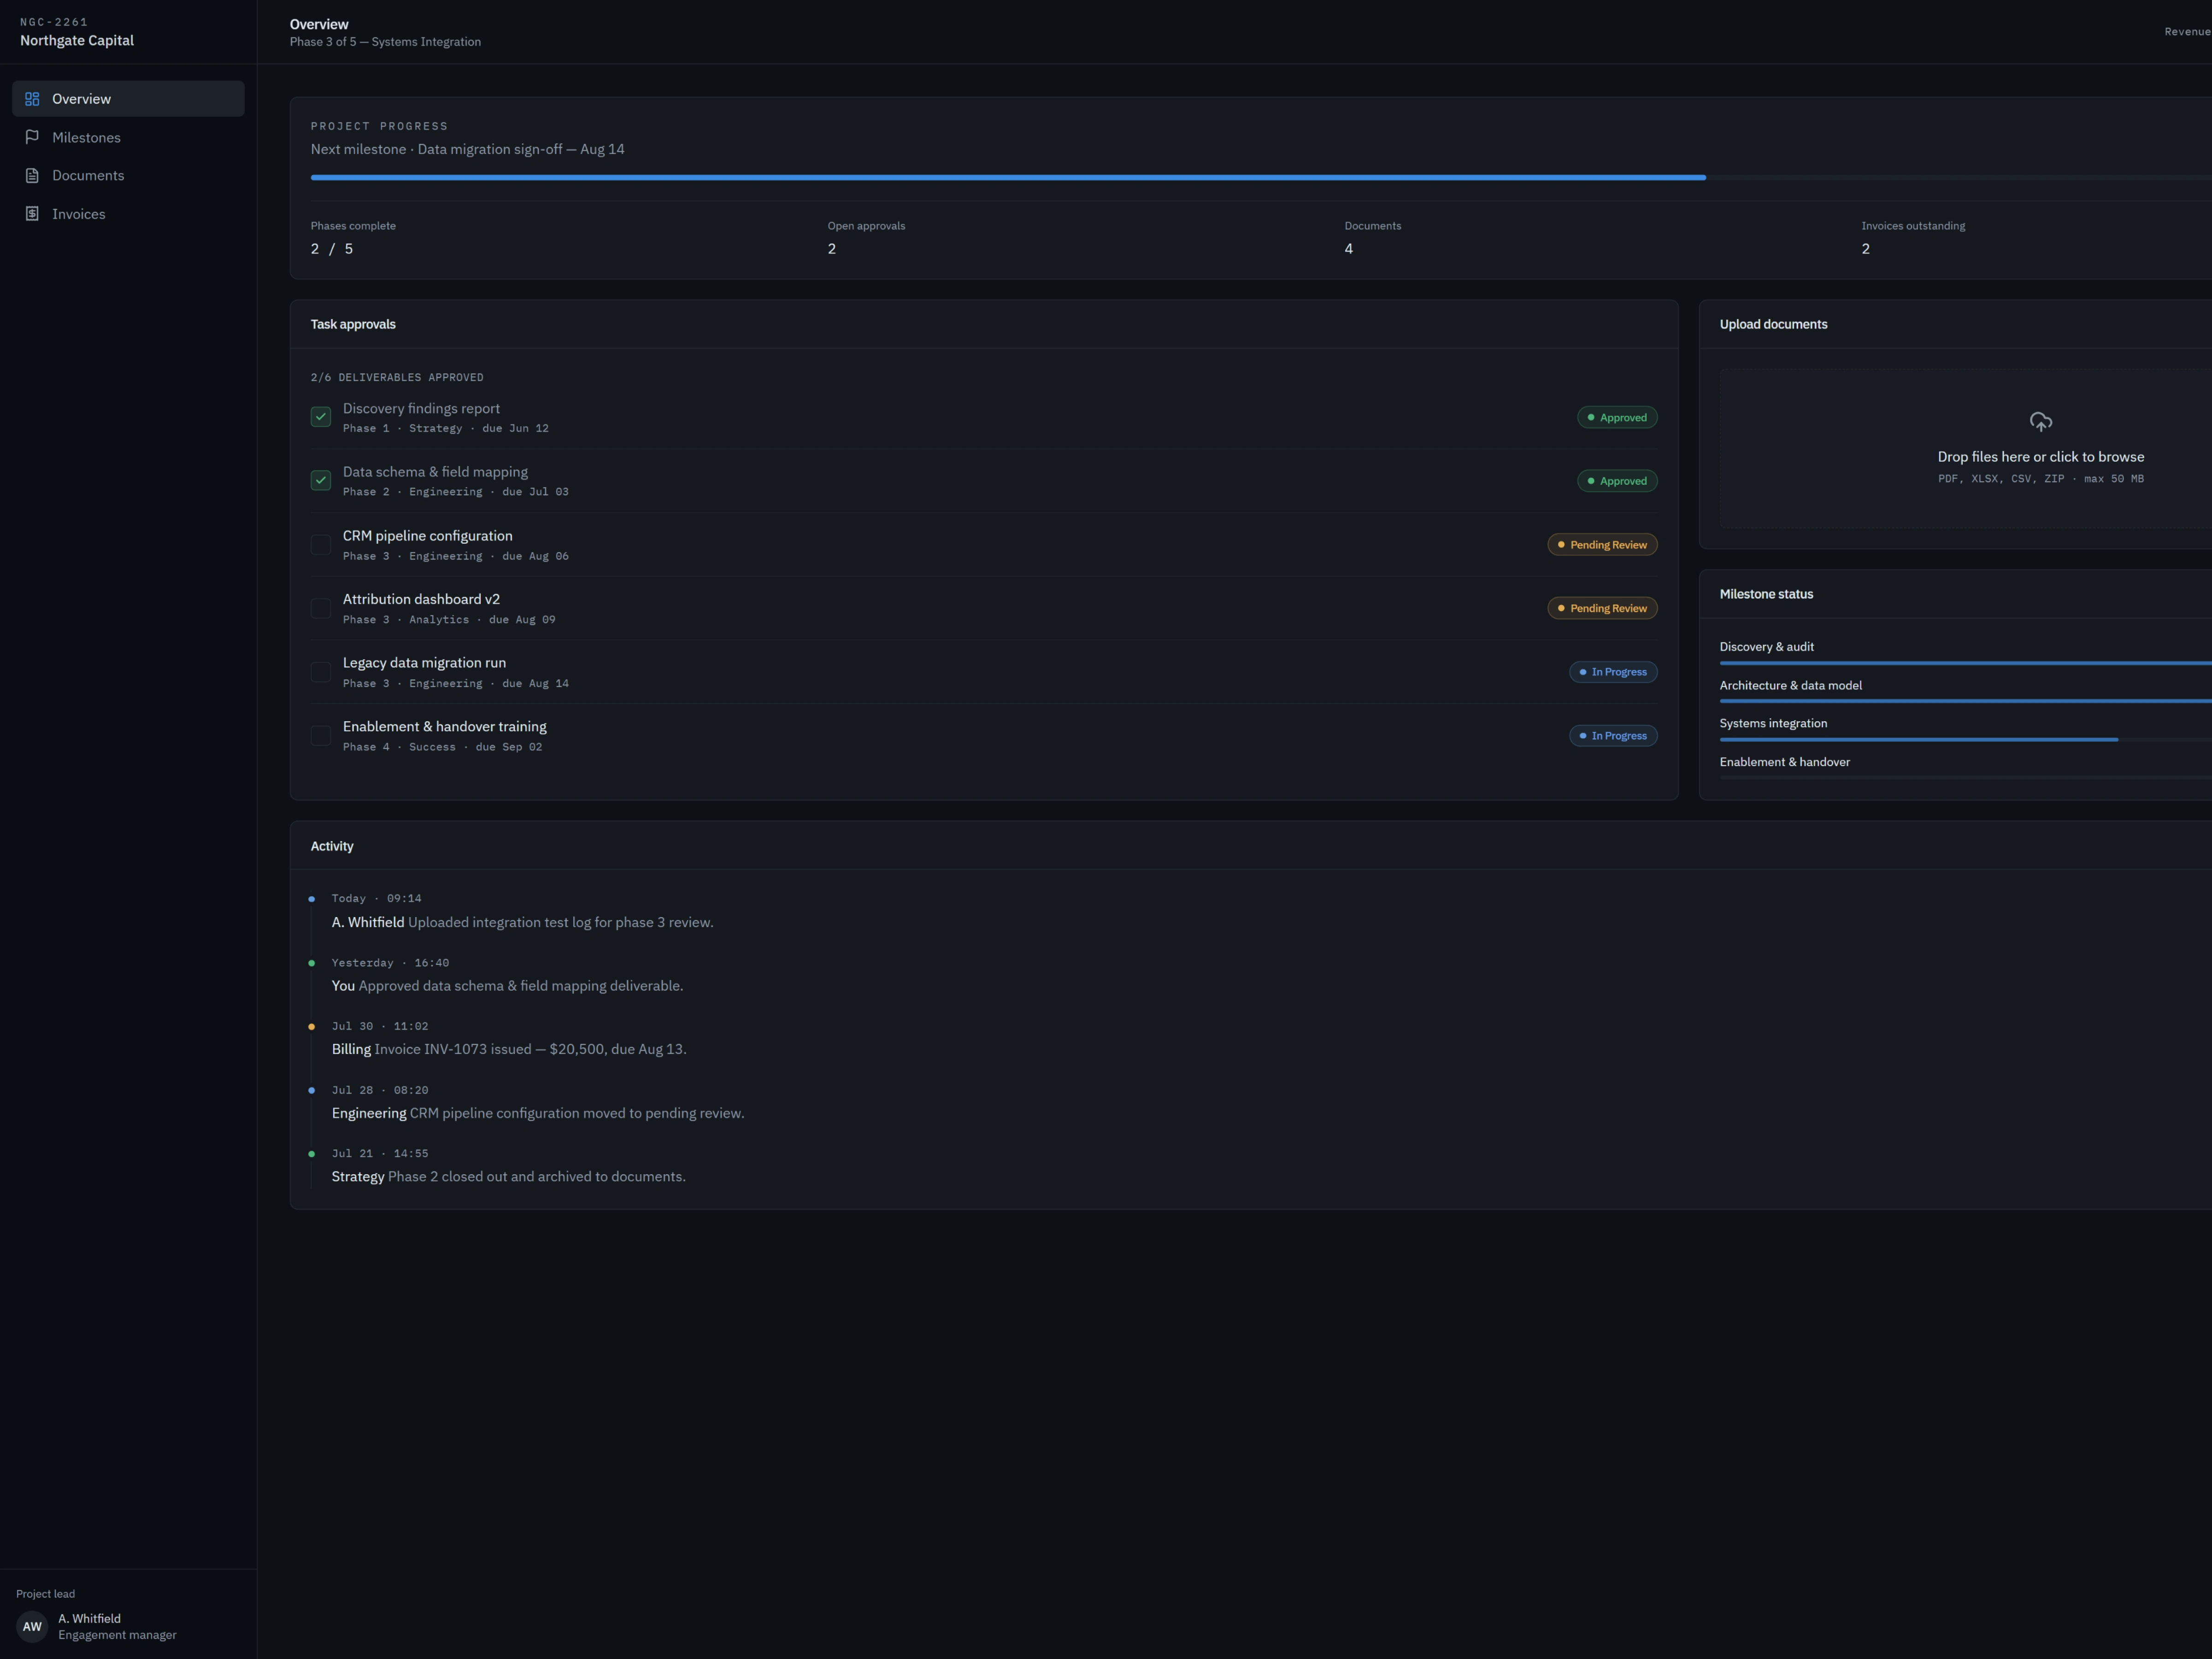Click the Invoices outstanding stat
Image resolution: width=2212 pixels, height=1659 pixels.
coord(1913,238)
